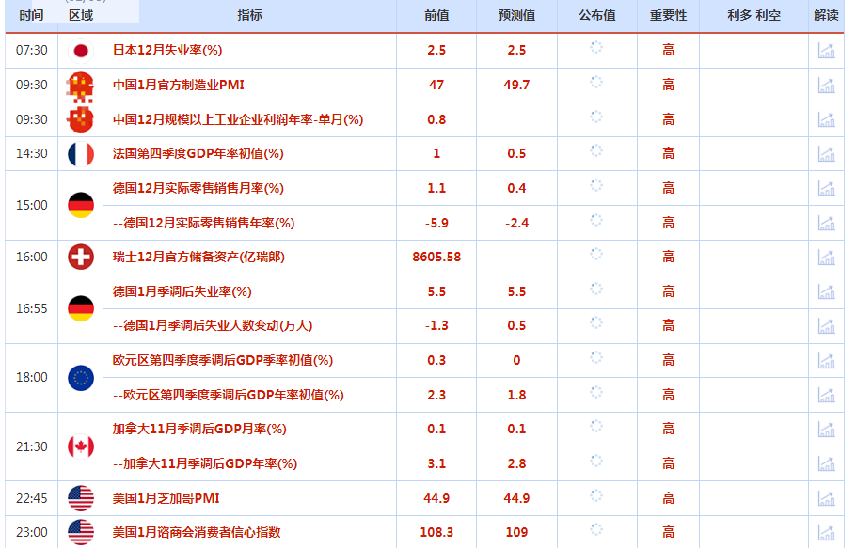Click the Eurozone flag icon
856x548 pixels.
pyautogui.click(x=81, y=378)
